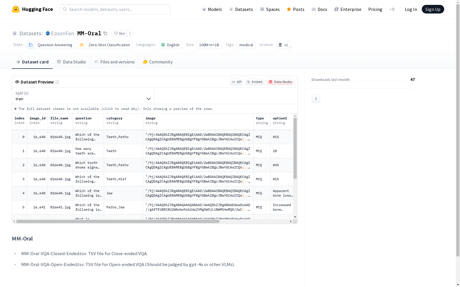Click the '016641.jpg' file name cell
Viewport: 460px width, 287px height.
[x=60, y=207]
